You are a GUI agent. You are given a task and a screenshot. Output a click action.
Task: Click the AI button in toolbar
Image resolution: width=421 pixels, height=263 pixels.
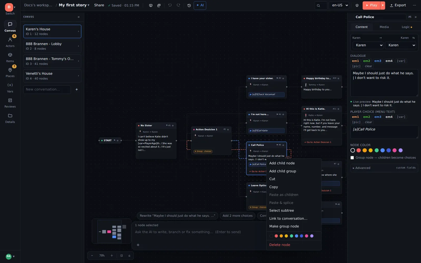tap(200, 5)
